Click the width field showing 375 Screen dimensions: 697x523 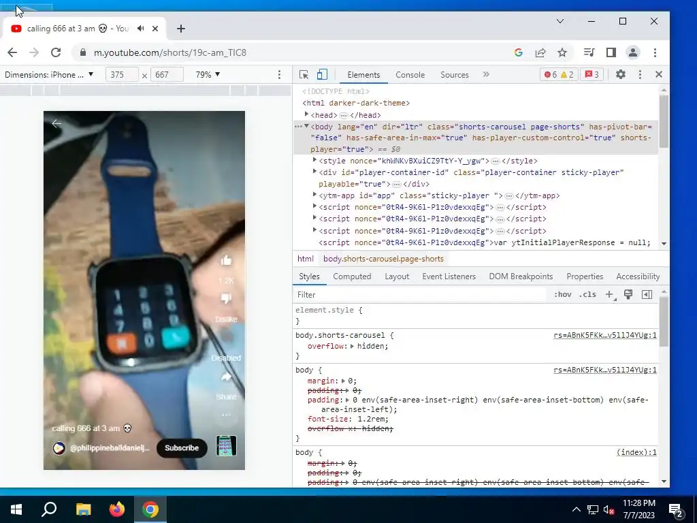[x=122, y=75]
